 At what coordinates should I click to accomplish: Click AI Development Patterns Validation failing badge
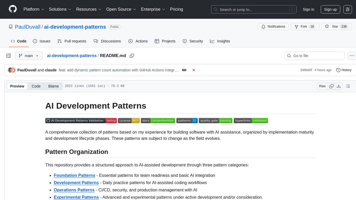coord(81,121)
